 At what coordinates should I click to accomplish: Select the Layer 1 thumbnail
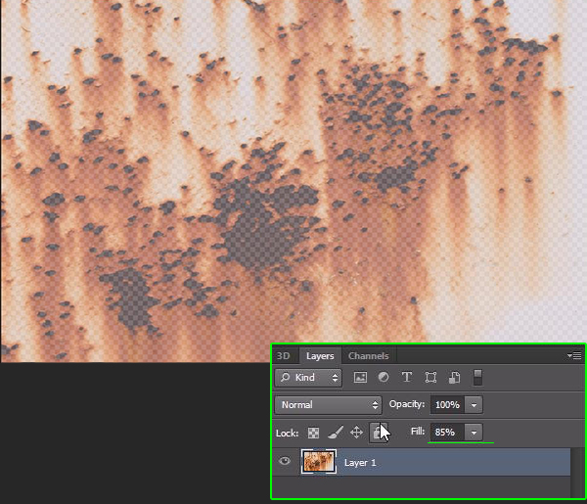(319, 462)
